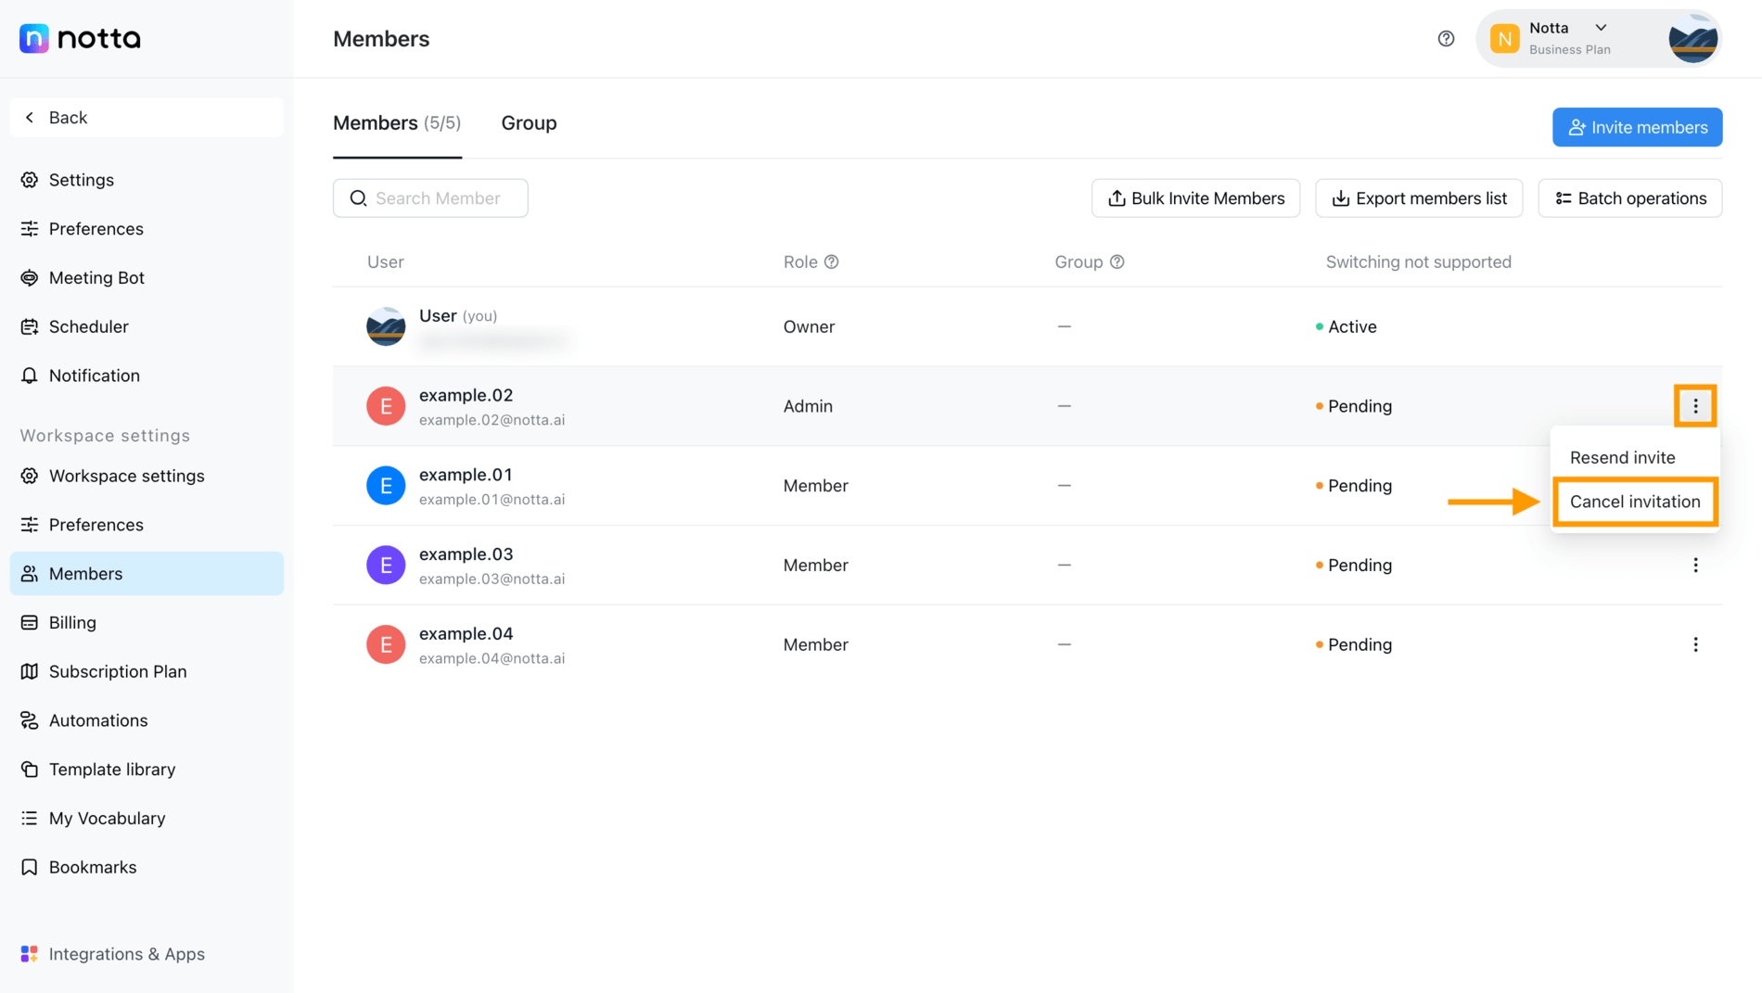The width and height of the screenshot is (1762, 993).
Task: Click the orange N workspace badge
Action: click(1504, 39)
